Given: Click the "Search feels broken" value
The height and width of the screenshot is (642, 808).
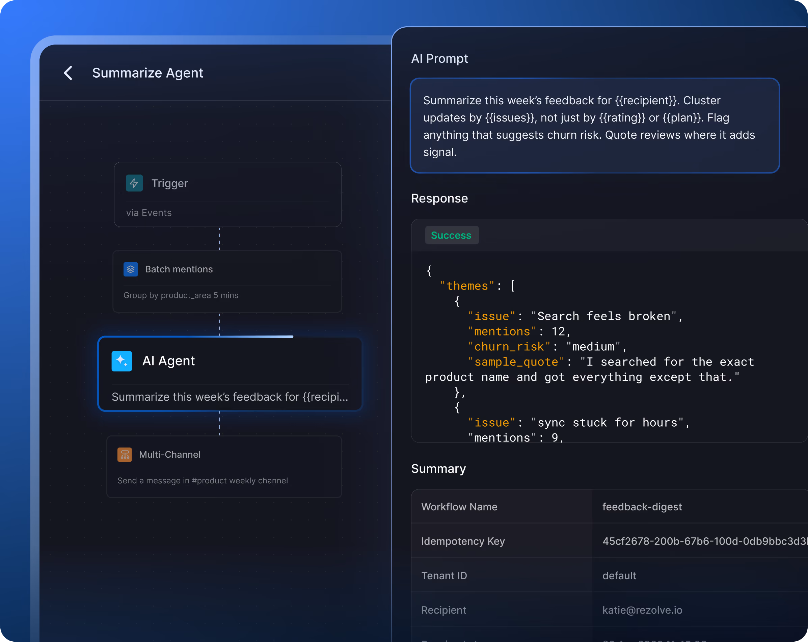Looking at the screenshot, I should 604,316.
